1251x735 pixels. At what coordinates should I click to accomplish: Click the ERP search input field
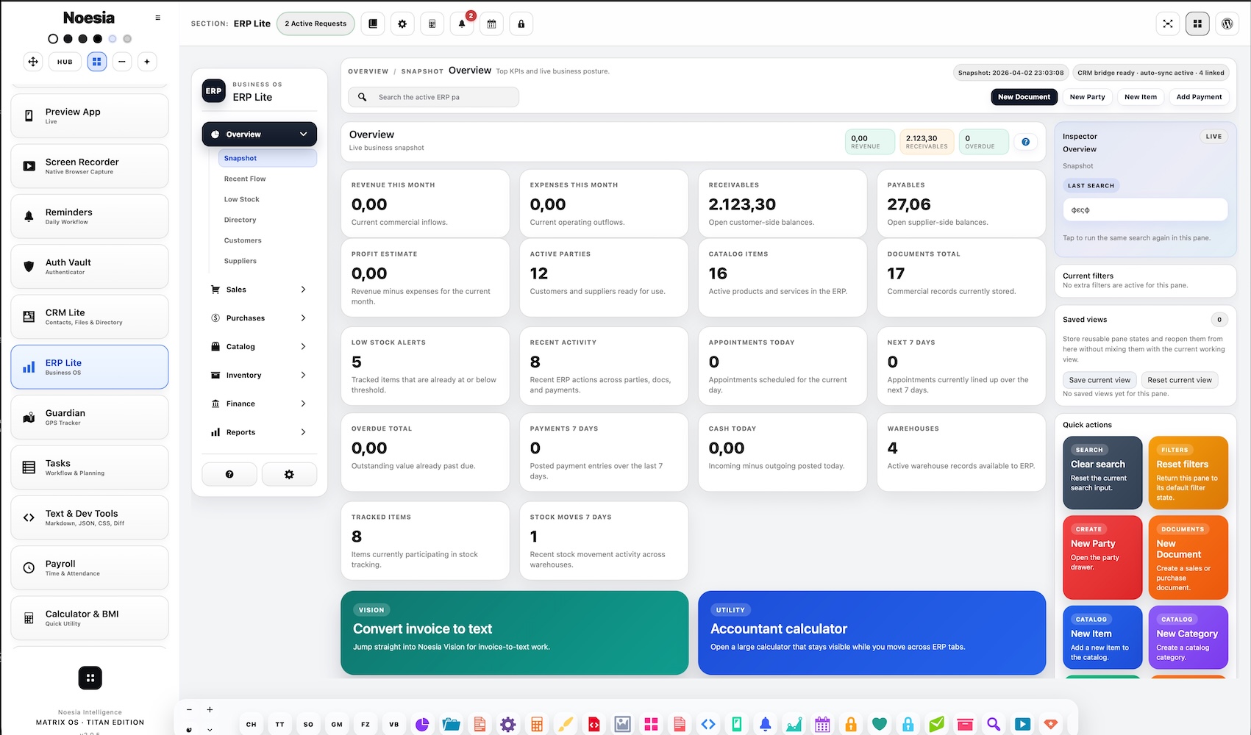(x=433, y=97)
